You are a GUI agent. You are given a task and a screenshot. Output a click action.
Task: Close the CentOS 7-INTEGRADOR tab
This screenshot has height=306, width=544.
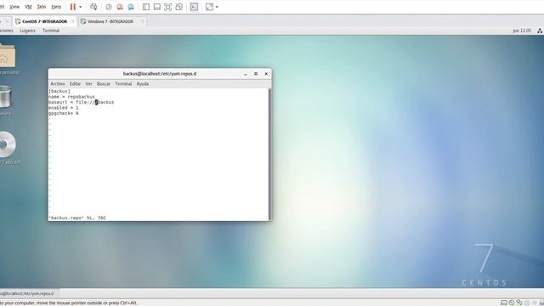tap(72, 21)
